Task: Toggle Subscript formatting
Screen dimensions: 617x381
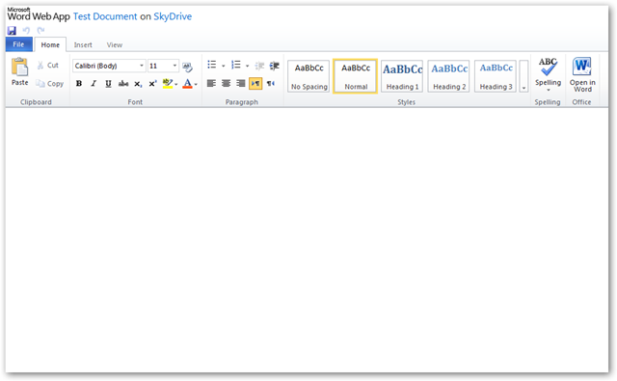Action: tap(138, 84)
